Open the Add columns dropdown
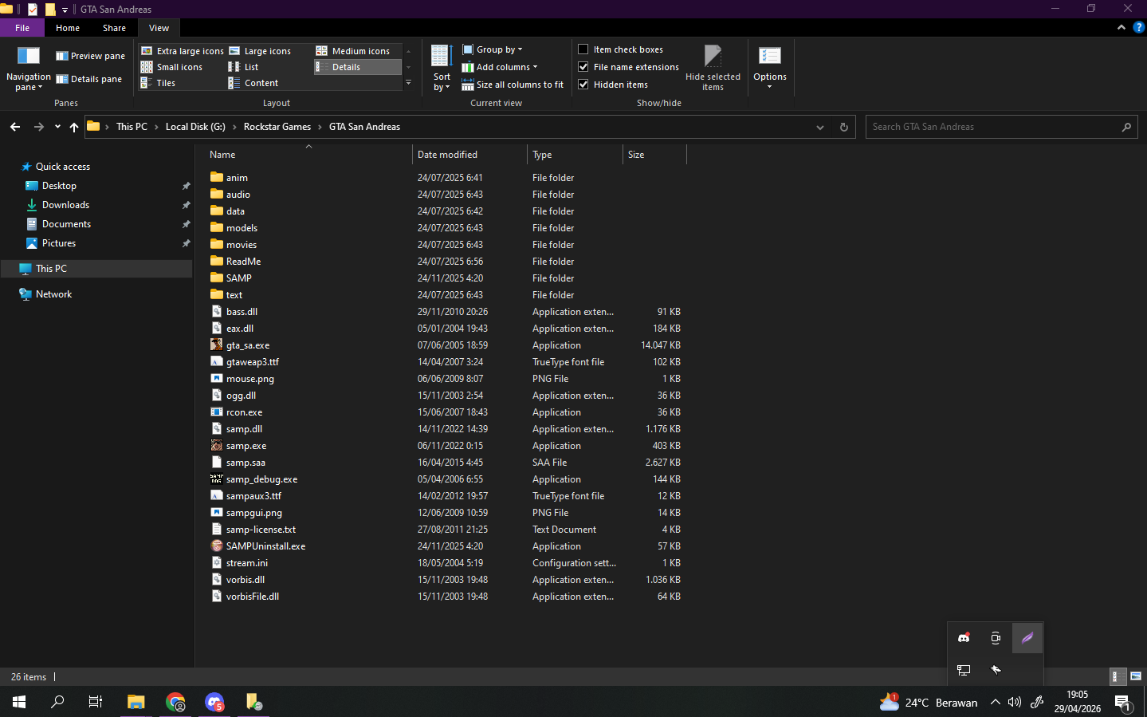The height and width of the screenshot is (717, 1147). (x=500, y=67)
